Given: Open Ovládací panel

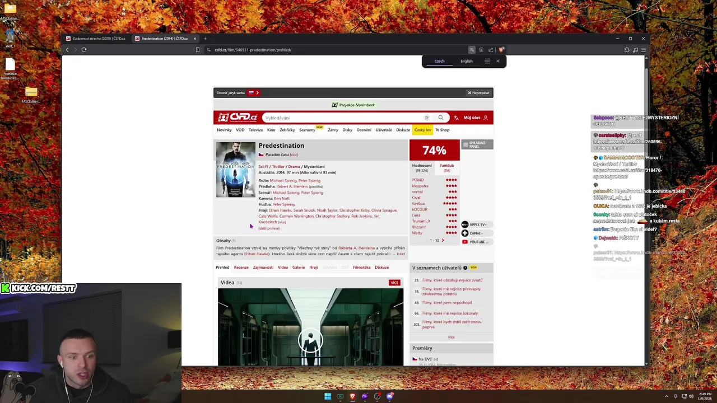Looking at the screenshot, I should click(x=477, y=144).
